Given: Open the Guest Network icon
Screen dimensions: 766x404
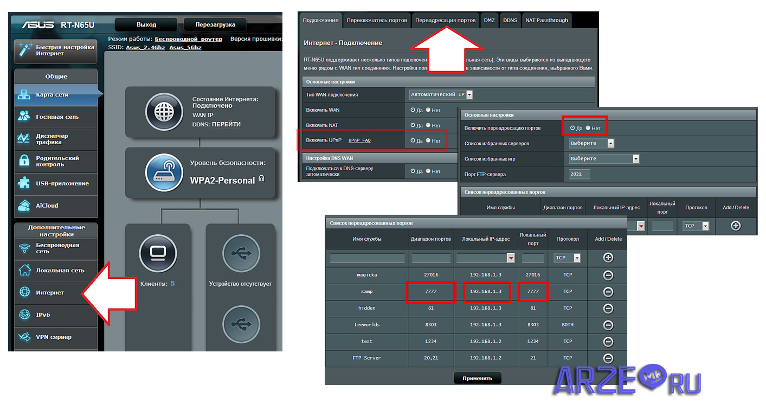Looking at the screenshot, I should (x=24, y=117).
